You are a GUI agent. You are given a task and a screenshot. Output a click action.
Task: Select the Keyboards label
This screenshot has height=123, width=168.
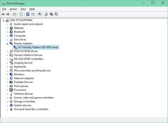(20, 67)
